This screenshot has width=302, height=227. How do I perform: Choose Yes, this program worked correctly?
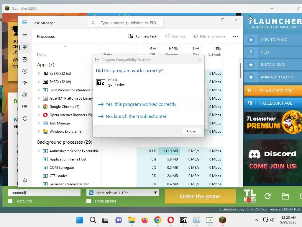[149, 104]
